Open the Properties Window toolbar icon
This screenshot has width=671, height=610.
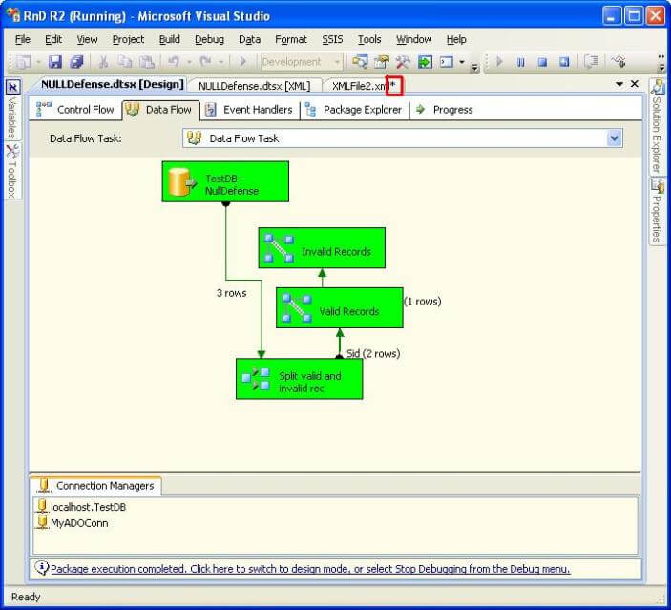[381, 62]
